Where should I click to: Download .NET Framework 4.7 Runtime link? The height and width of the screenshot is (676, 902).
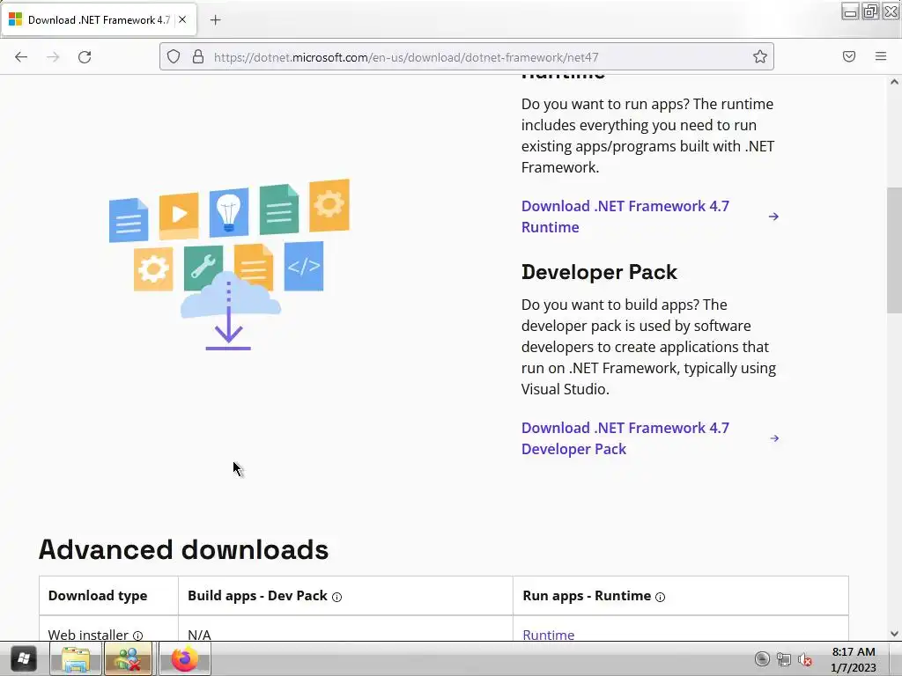[x=625, y=217]
